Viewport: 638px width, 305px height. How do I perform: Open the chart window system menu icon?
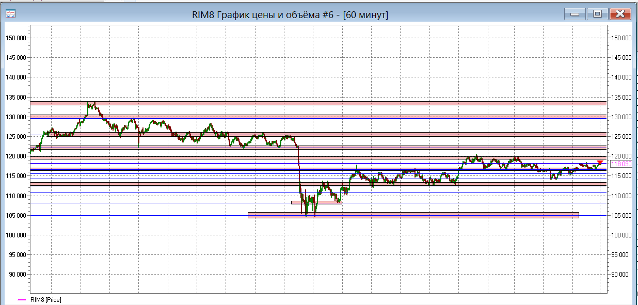[x=10, y=14]
